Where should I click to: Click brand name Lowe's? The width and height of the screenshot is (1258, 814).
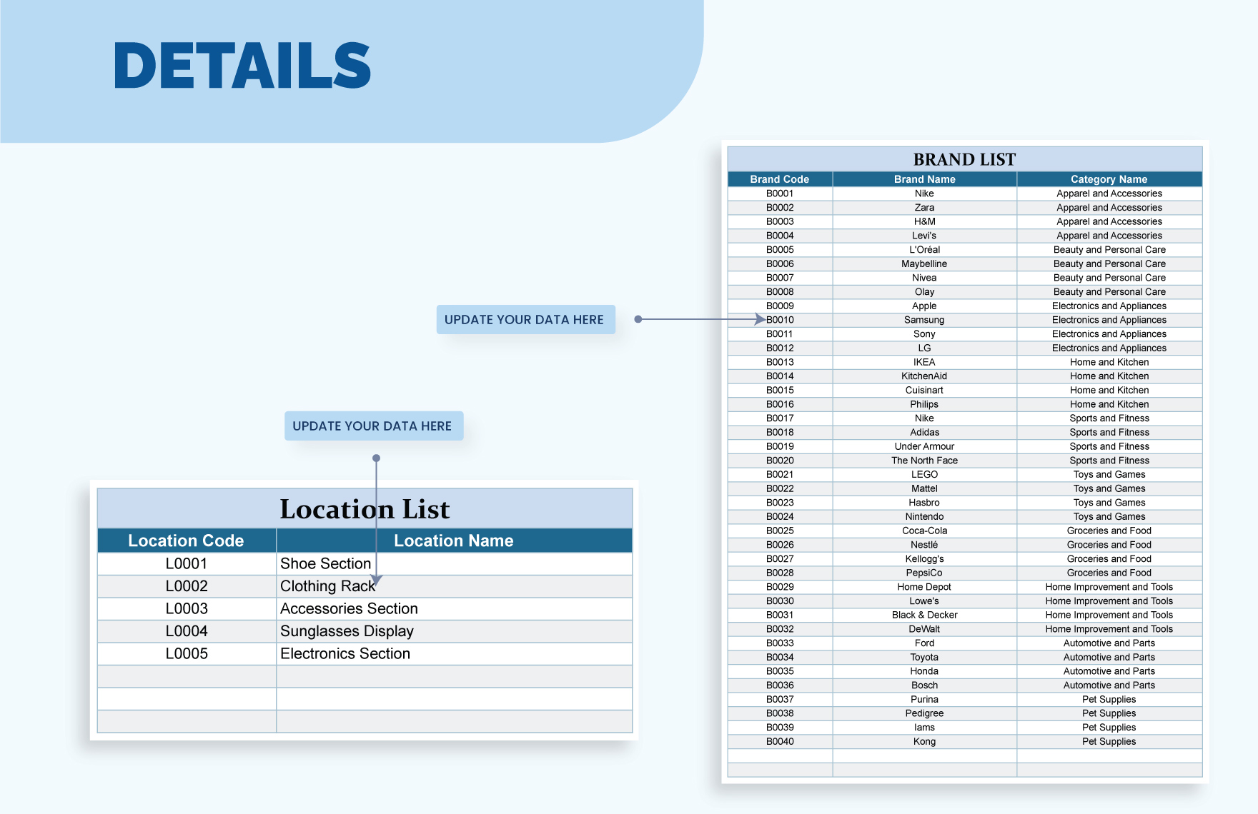tap(924, 601)
